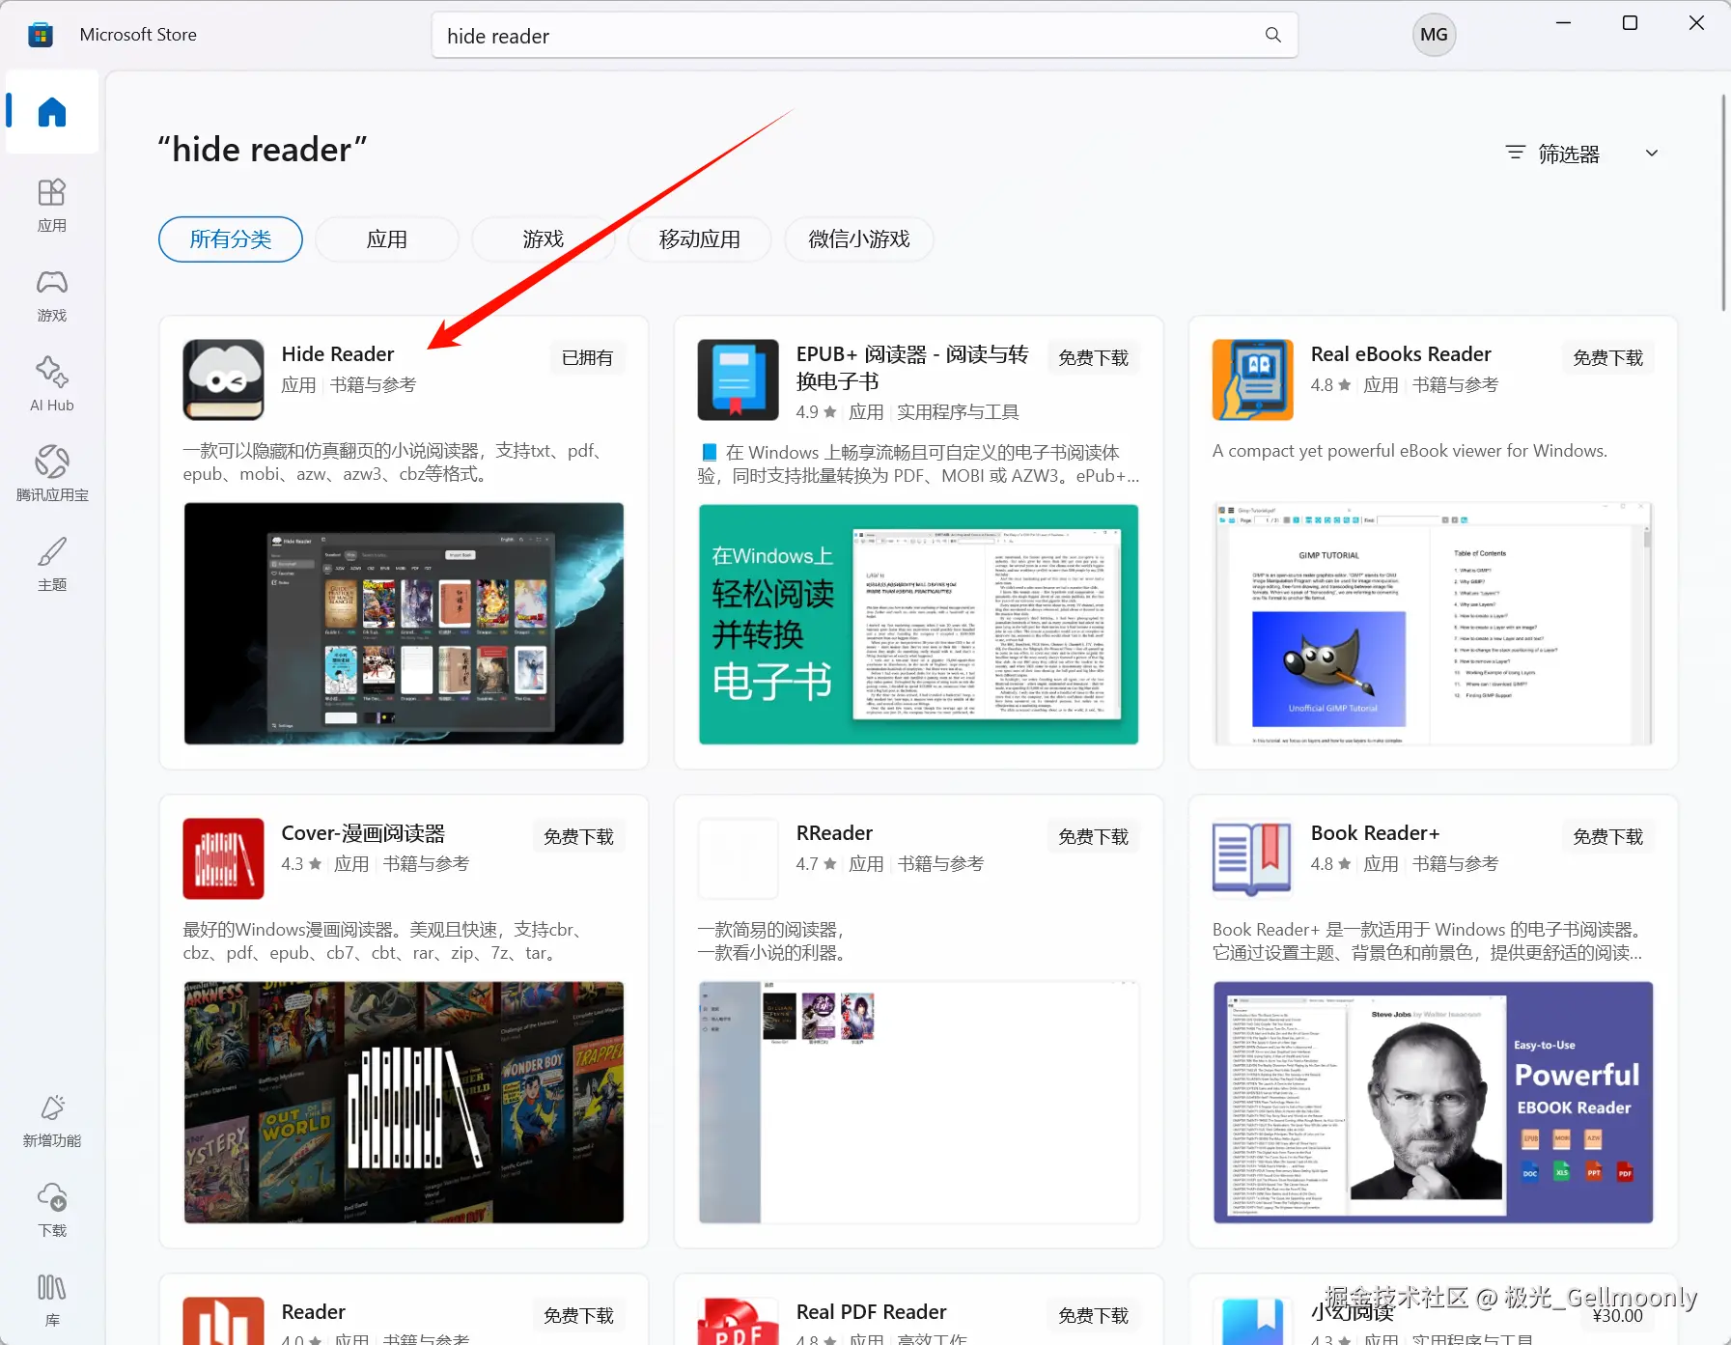Screen dimensions: 1731x1345
Task: Click 免费下载 for Cover-漫画阅读器
Action: click(579, 836)
